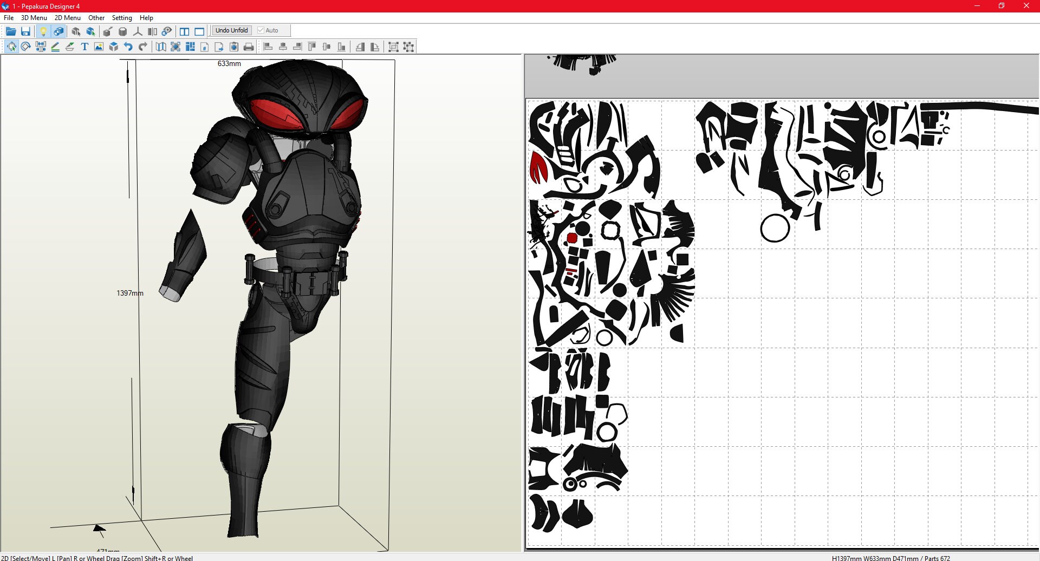The height and width of the screenshot is (561, 1040).
Task: Open the Other menu
Action: [96, 17]
